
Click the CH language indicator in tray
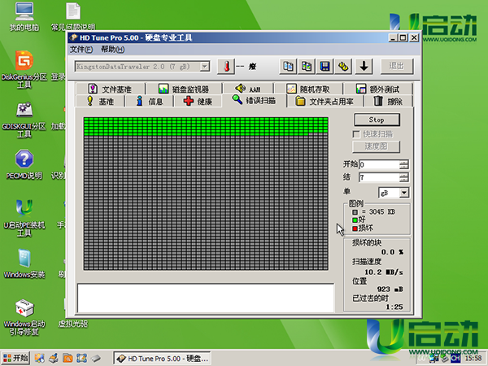click(455, 359)
